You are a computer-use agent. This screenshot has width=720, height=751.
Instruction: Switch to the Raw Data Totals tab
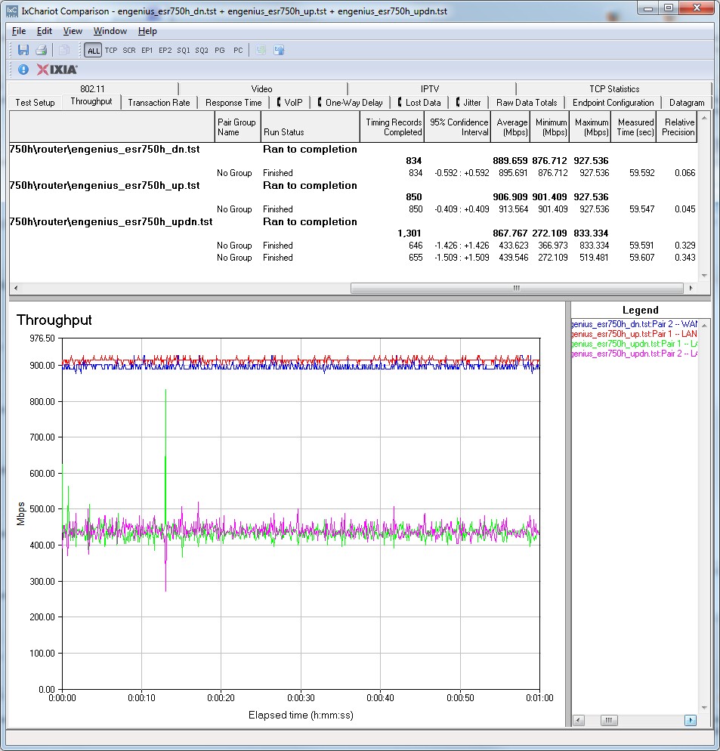(x=527, y=103)
